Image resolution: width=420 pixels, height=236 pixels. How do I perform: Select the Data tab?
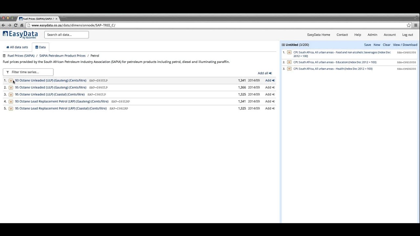(x=40, y=47)
